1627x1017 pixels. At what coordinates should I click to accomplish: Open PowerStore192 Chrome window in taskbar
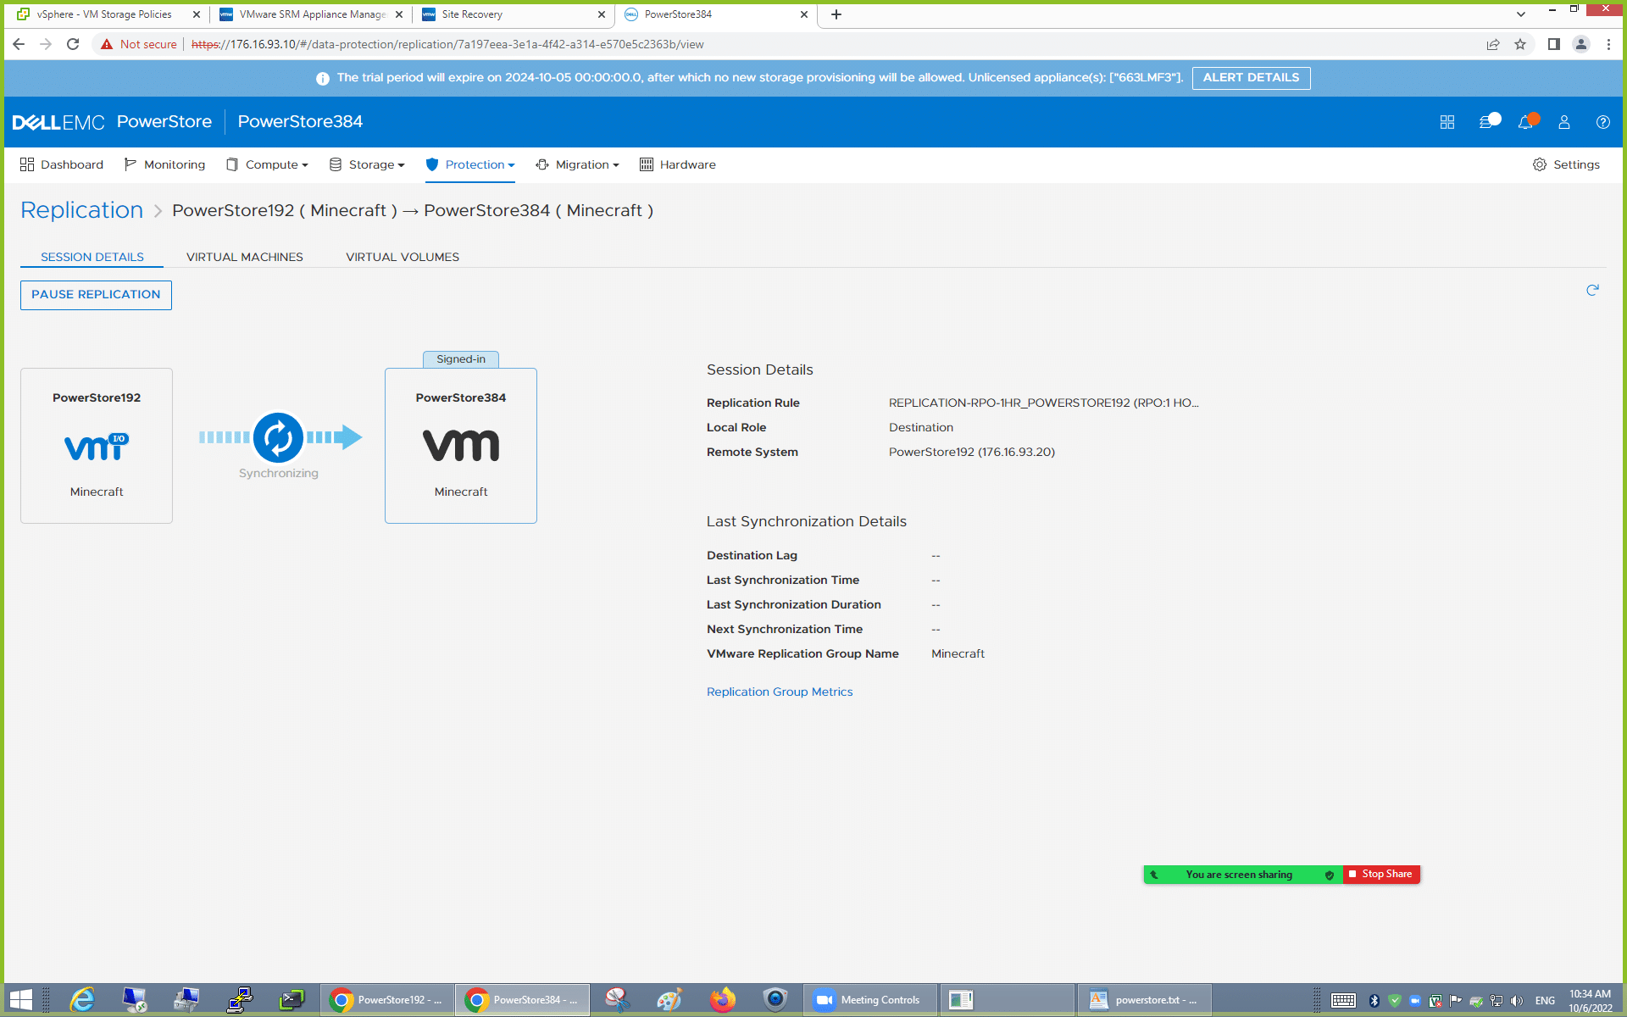click(387, 1000)
